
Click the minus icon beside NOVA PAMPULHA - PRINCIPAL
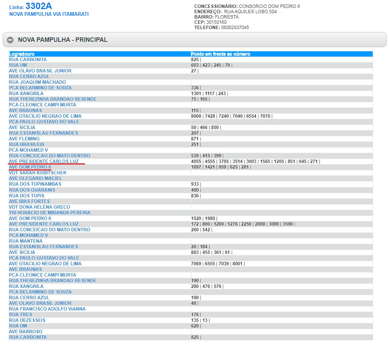pos(10,40)
